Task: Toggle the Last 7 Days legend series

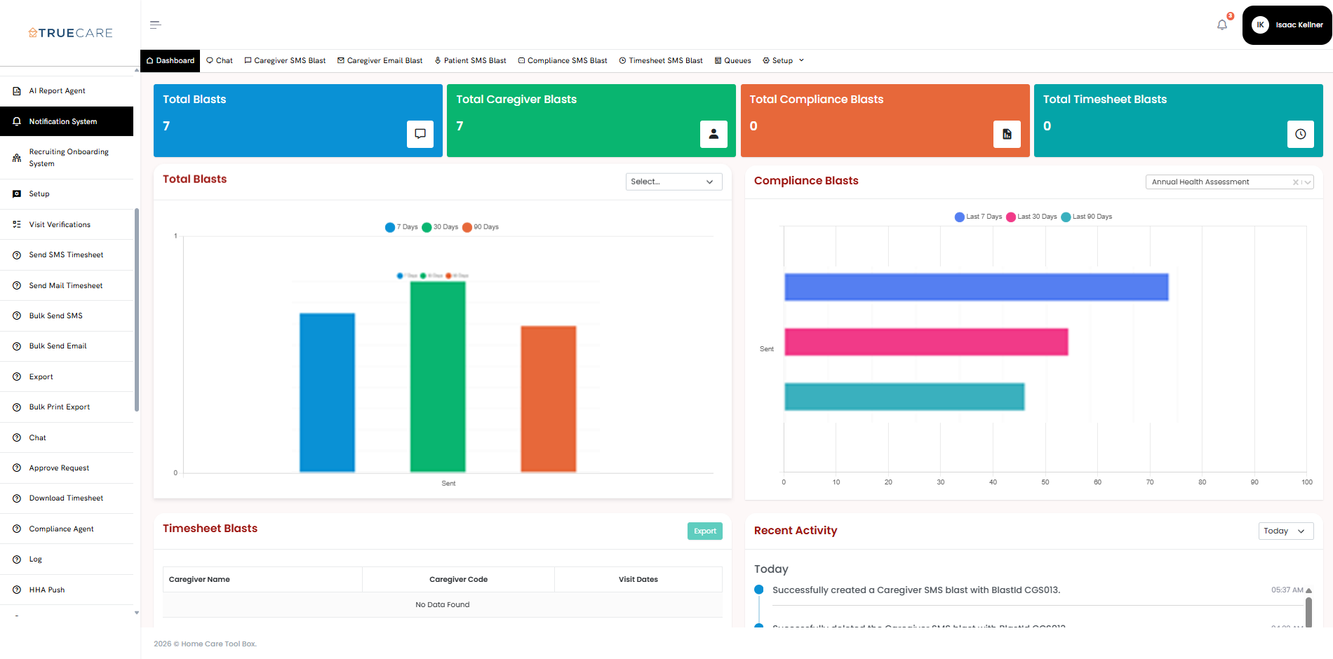Action: coord(978,217)
